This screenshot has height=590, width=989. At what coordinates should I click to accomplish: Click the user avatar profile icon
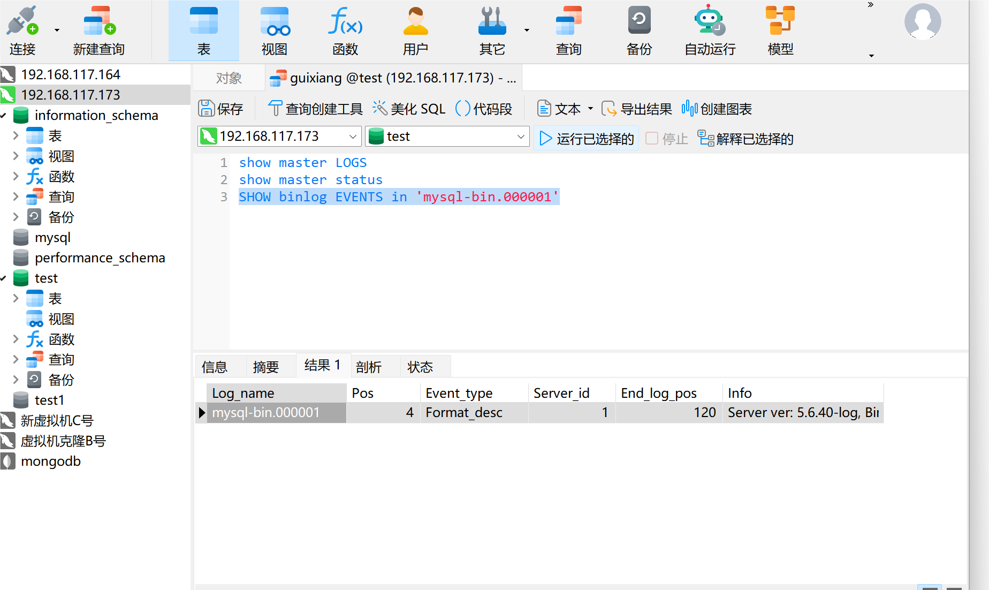coord(923,22)
